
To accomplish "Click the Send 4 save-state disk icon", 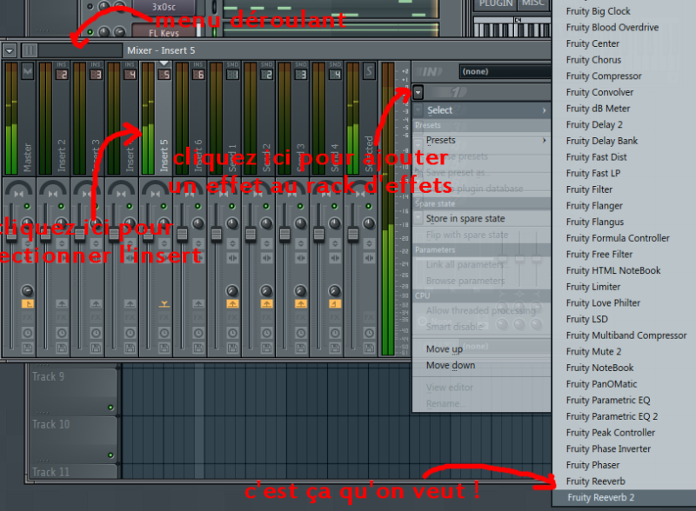I will pyautogui.click(x=333, y=348).
